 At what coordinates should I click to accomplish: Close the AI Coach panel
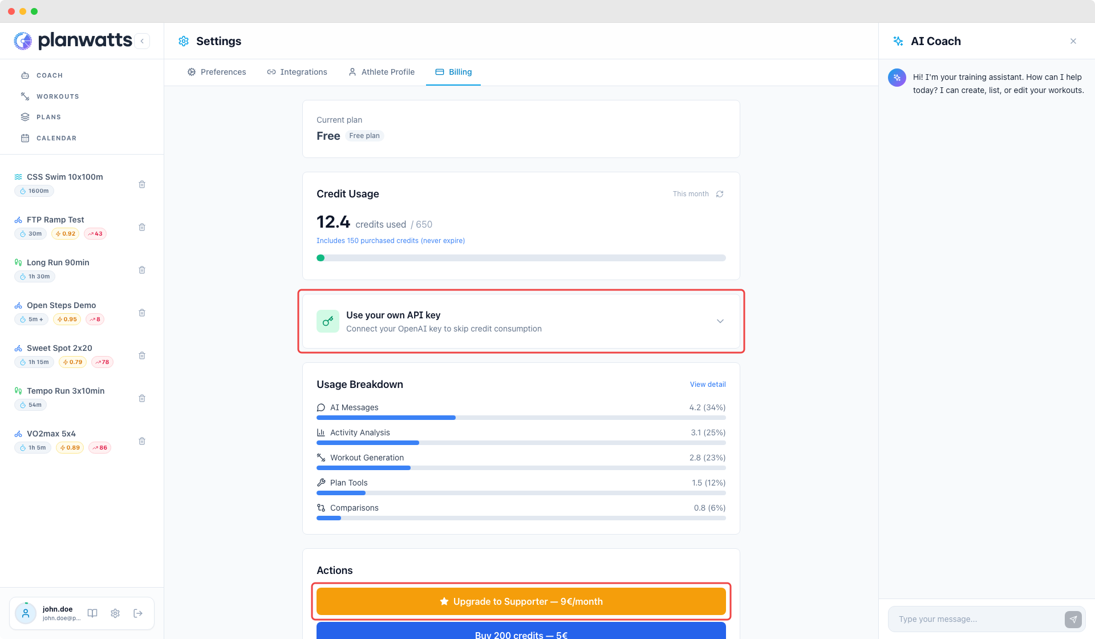click(1073, 41)
